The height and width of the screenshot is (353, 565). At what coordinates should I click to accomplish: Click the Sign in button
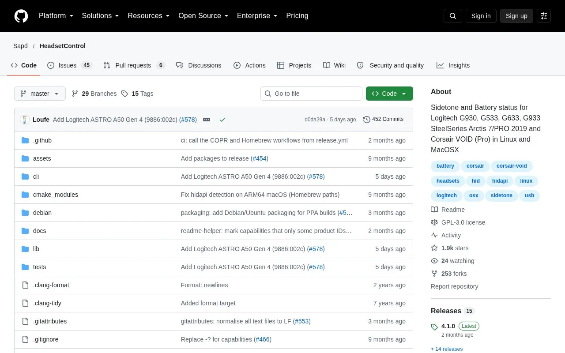point(481,16)
